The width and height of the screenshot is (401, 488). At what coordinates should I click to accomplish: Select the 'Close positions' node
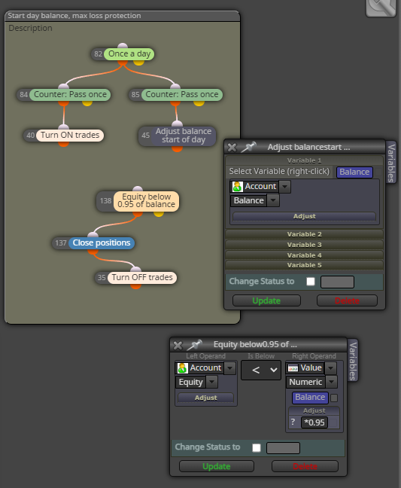[x=102, y=242]
